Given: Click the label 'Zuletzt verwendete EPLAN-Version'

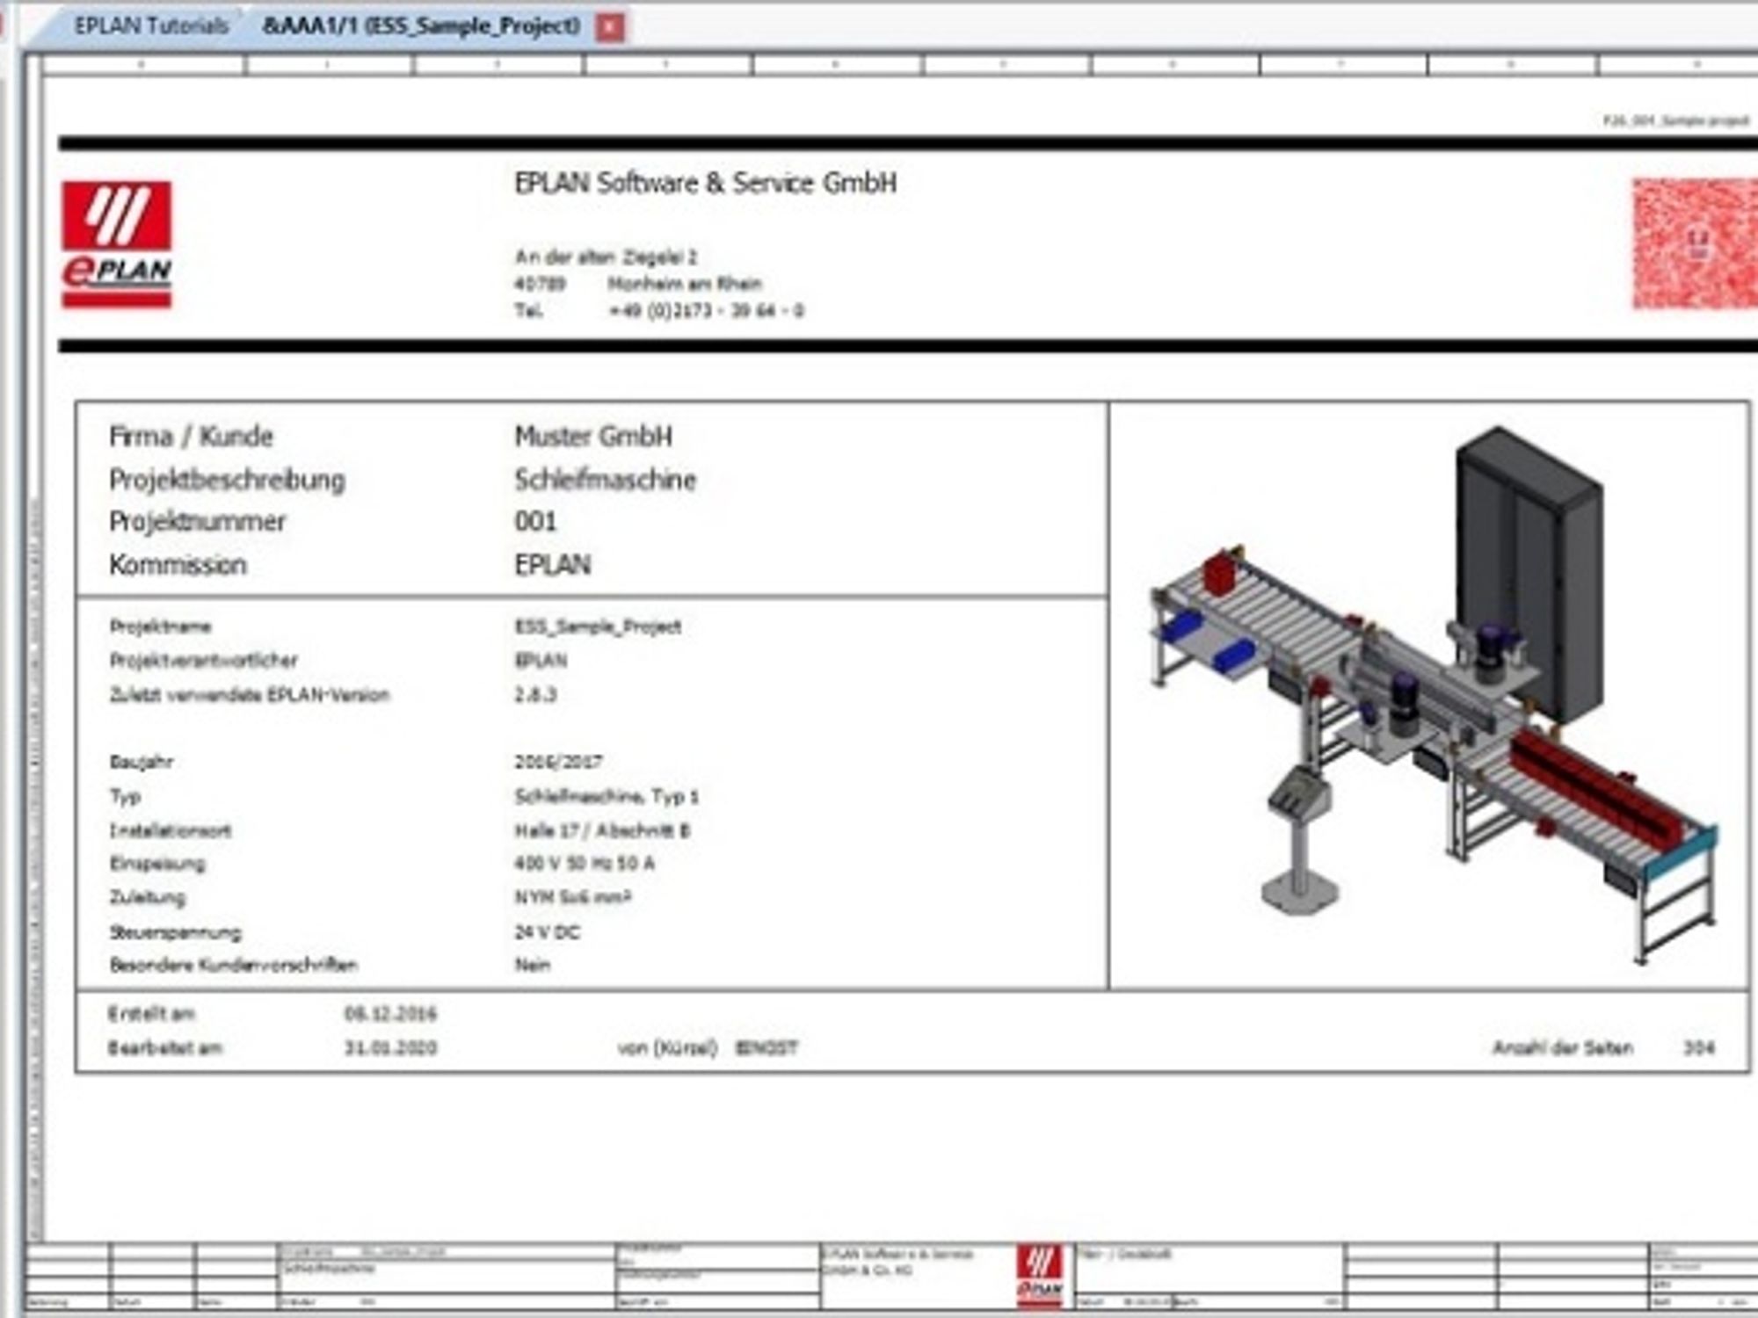Looking at the screenshot, I should coord(249,694).
